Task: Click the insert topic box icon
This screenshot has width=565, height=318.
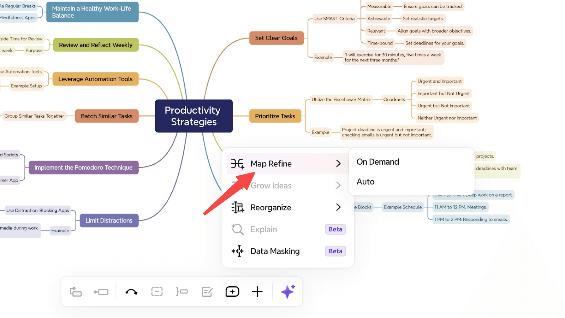Action: pos(232,292)
